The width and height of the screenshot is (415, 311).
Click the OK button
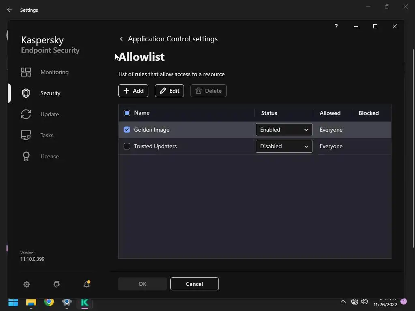(x=142, y=284)
